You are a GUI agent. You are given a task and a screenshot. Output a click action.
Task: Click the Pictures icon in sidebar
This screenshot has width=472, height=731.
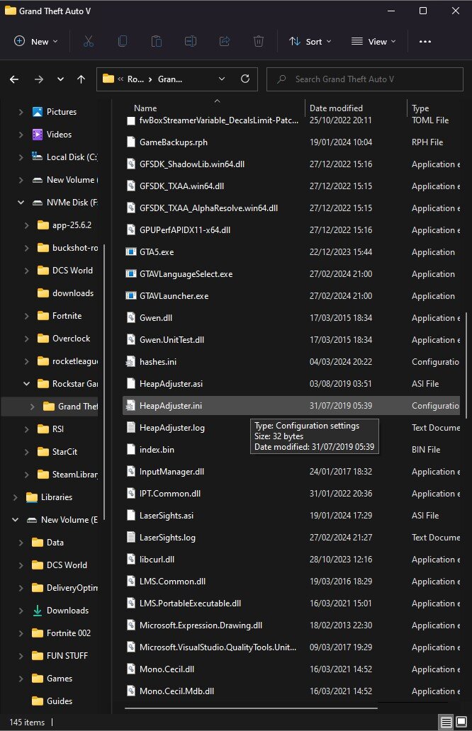coord(38,111)
